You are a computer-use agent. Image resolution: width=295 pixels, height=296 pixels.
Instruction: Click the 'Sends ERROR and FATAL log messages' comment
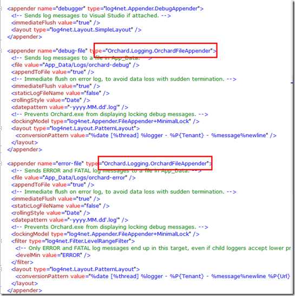(x=106, y=171)
